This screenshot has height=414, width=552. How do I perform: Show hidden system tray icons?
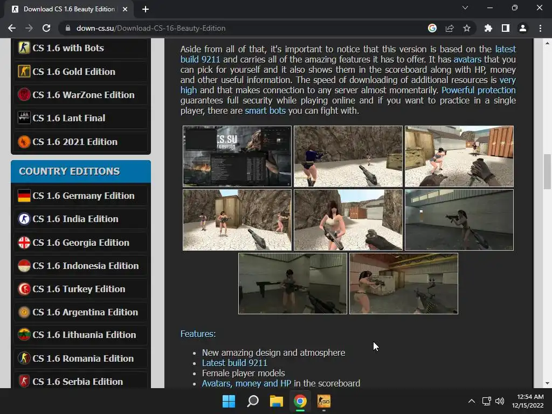pyautogui.click(x=471, y=401)
